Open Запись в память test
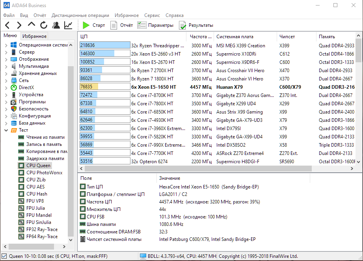 44,145
